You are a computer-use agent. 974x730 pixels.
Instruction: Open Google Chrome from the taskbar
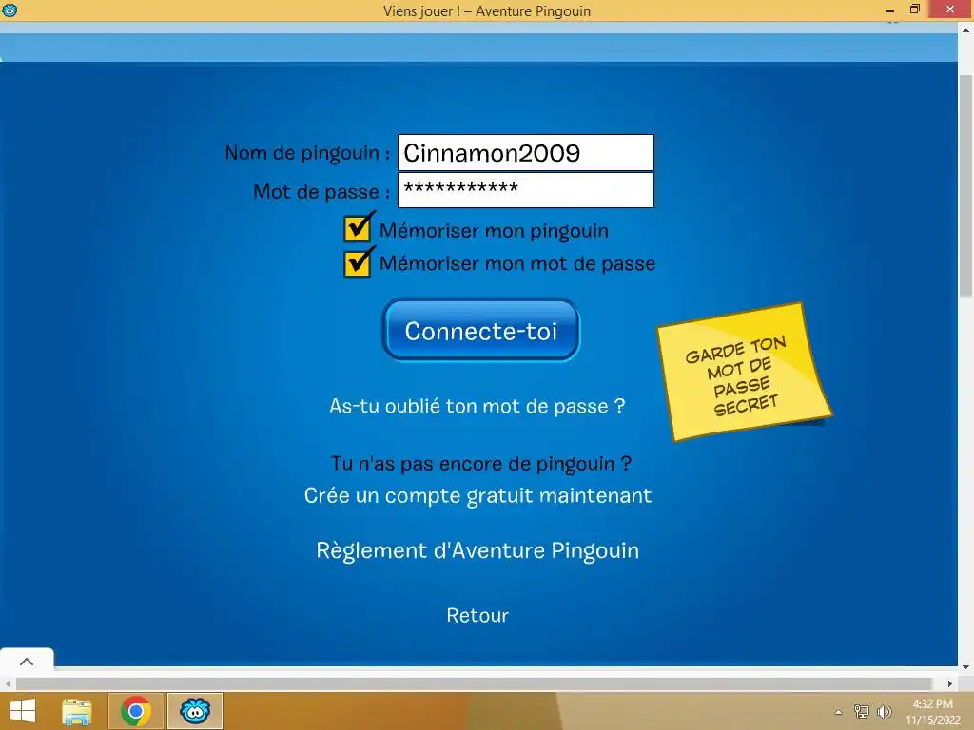(x=136, y=711)
